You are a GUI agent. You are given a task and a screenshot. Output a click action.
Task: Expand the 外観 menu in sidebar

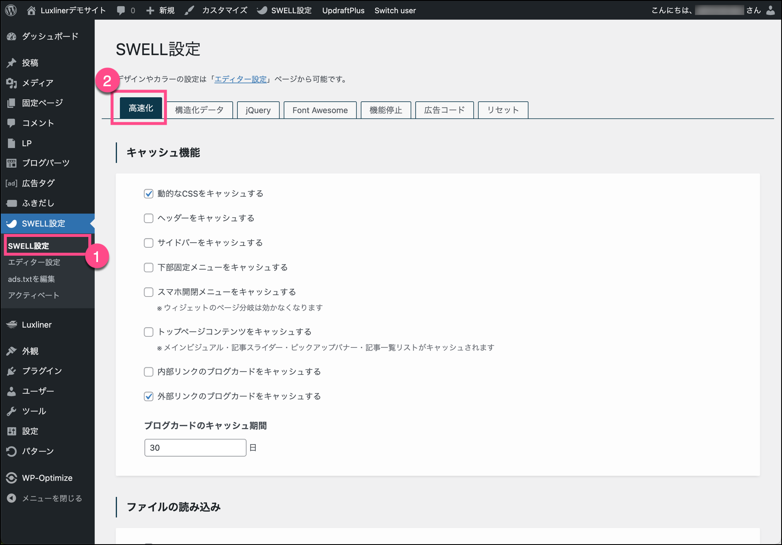tap(30, 351)
